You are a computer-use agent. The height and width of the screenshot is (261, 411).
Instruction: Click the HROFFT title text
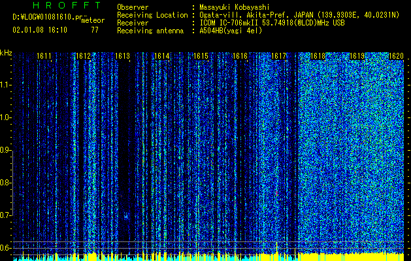pyautogui.click(x=67, y=5)
